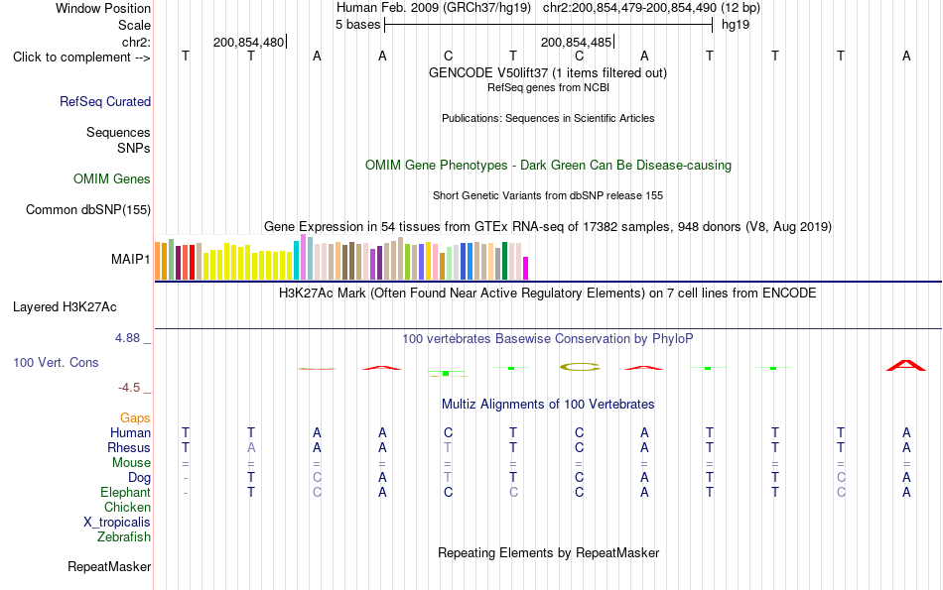The height and width of the screenshot is (590, 943).
Task: Click the MAIP1 gene label
Action: tap(130, 259)
